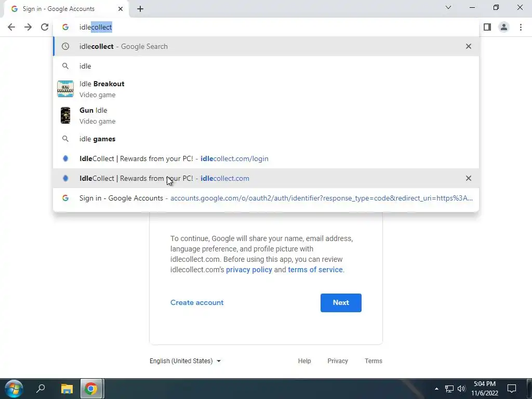532x399 pixels.
Task: Open the Privacy footer link
Action: [x=338, y=361]
